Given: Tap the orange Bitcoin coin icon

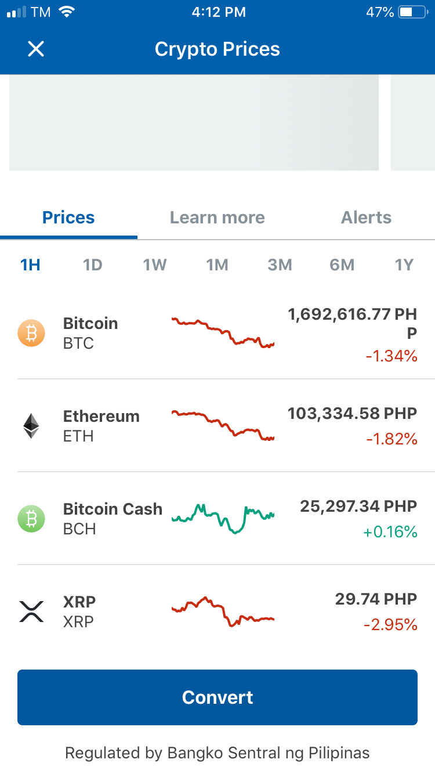Looking at the screenshot, I should 31,333.
